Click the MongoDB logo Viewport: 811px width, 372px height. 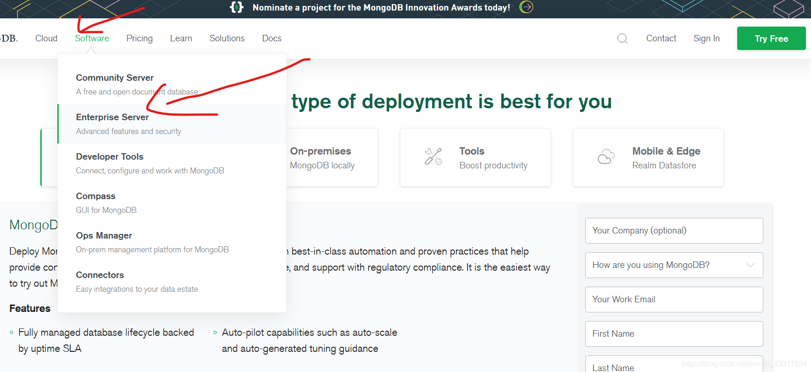pos(9,39)
